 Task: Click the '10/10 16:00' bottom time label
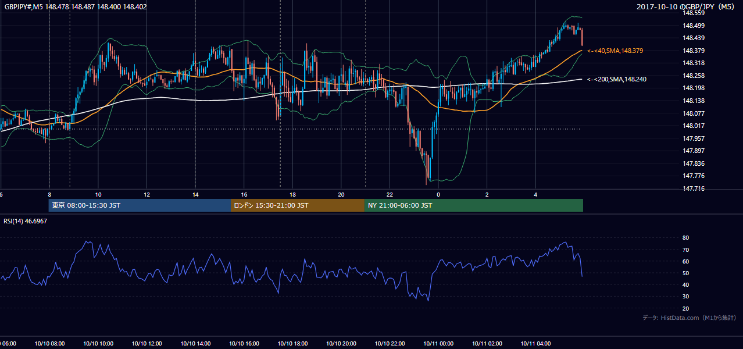244,344
